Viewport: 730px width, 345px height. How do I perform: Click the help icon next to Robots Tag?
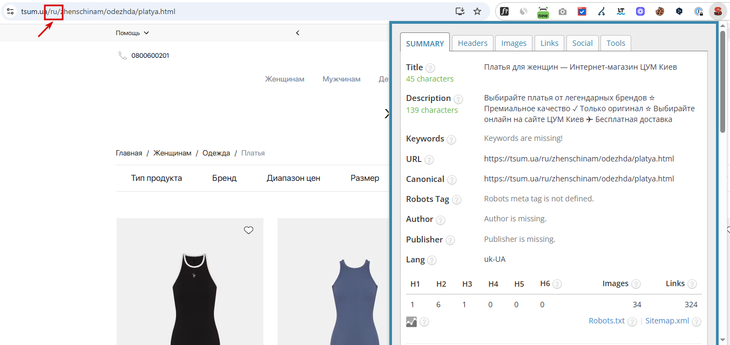coord(457,200)
